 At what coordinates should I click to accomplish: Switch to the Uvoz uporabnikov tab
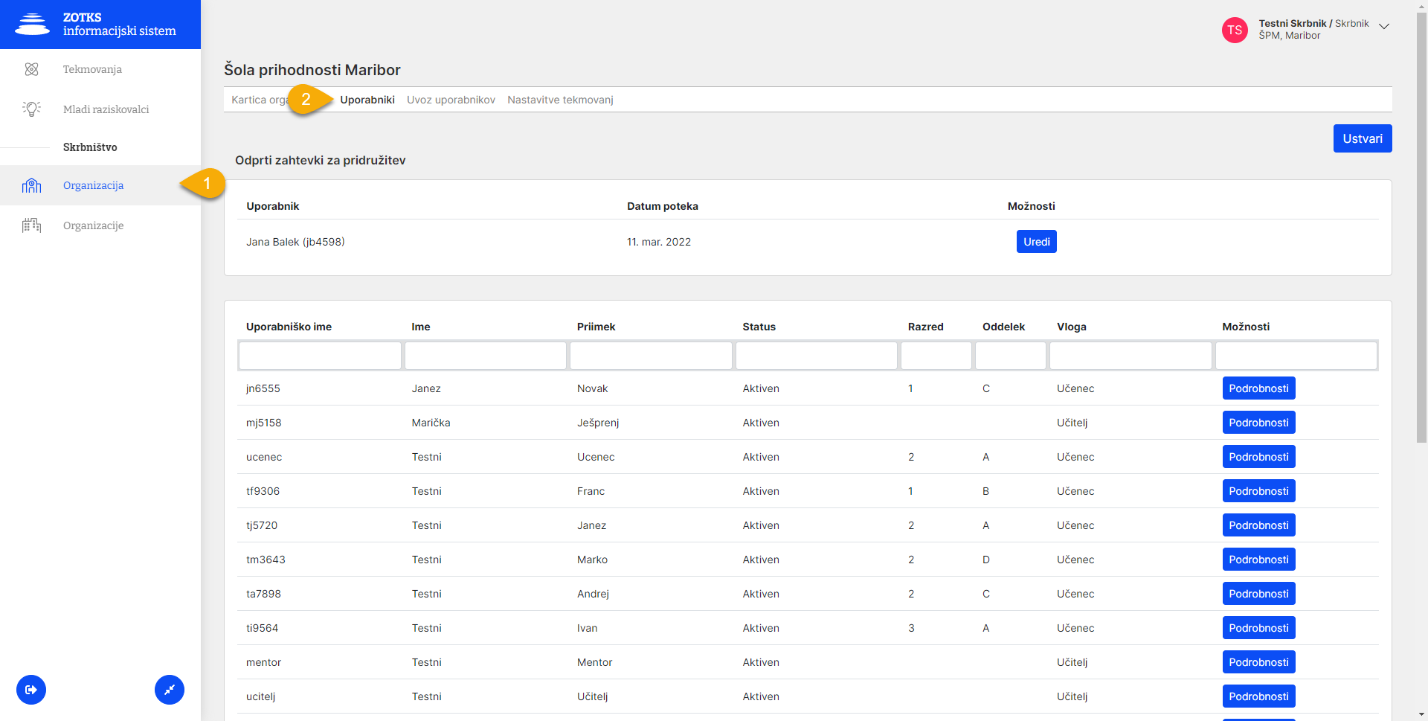pos(451,100)
